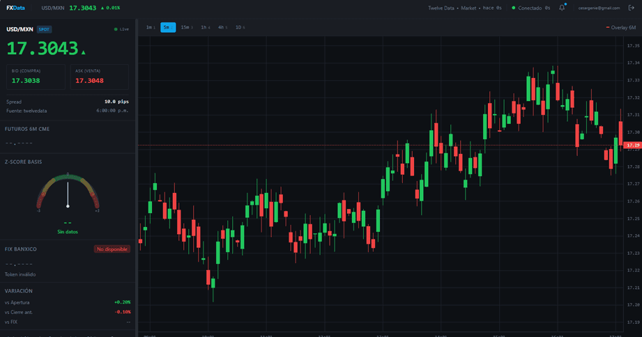Switch to the 1D timeframe
The width and height of the screenshot is (642, 337).
click(x=240, y=27)
